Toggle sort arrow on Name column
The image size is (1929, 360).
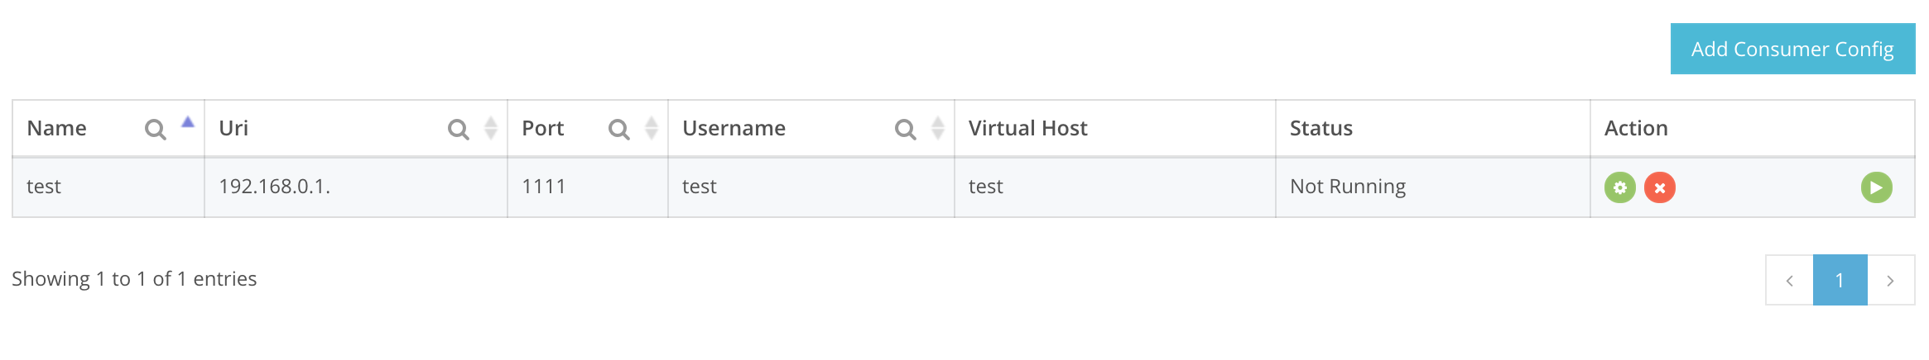tap(188, 122)
